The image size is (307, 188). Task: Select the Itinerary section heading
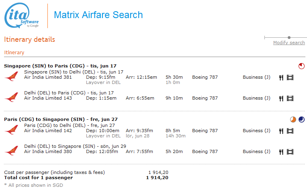[14, 53]
